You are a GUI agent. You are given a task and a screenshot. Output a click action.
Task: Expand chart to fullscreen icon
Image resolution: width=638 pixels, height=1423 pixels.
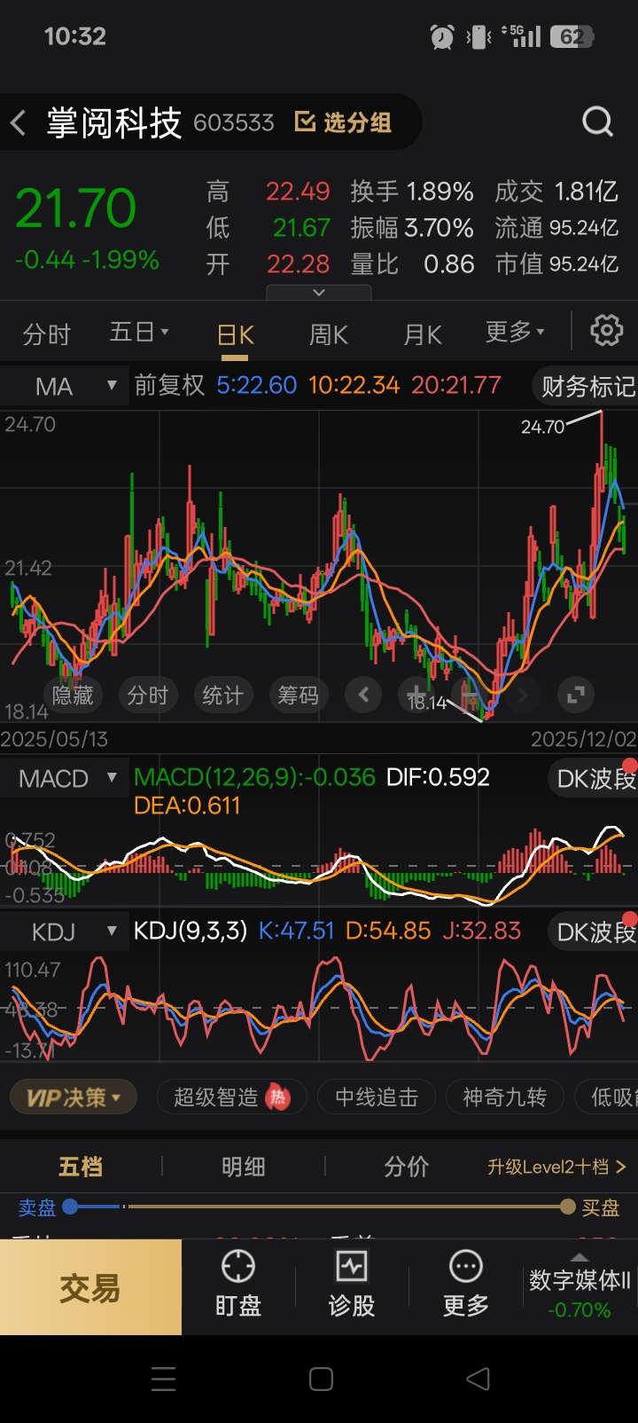[x=575, y=695]
